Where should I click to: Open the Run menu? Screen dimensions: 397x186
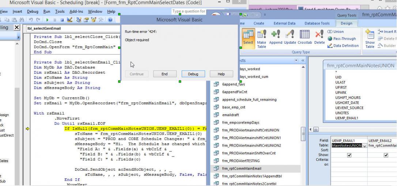(46, 11)
